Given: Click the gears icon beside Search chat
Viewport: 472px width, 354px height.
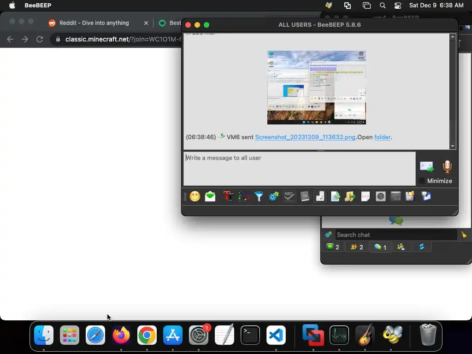Looking at the screenshot, I should click(328, 235).
